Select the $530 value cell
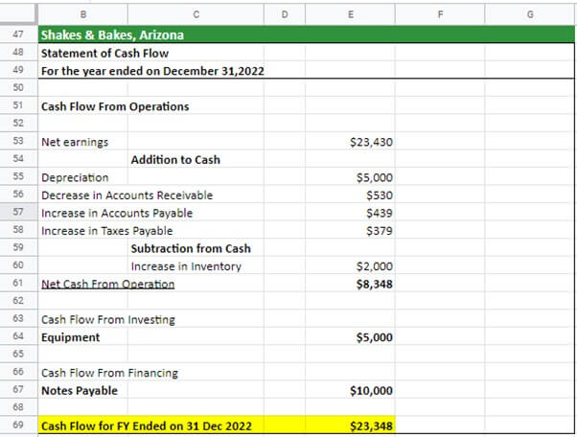This screenshot has height=437, width=577. pyautogui.click(x=350, y=195)
